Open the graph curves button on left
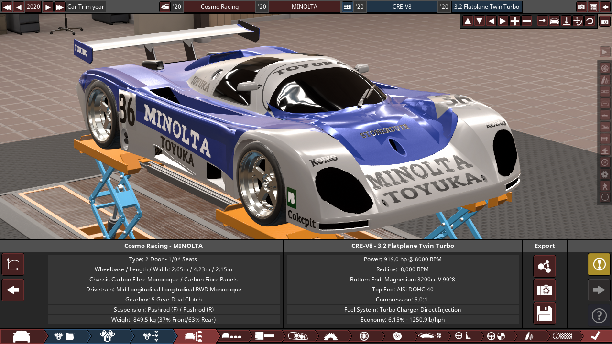The image size is (612, 344). (13, 265)
